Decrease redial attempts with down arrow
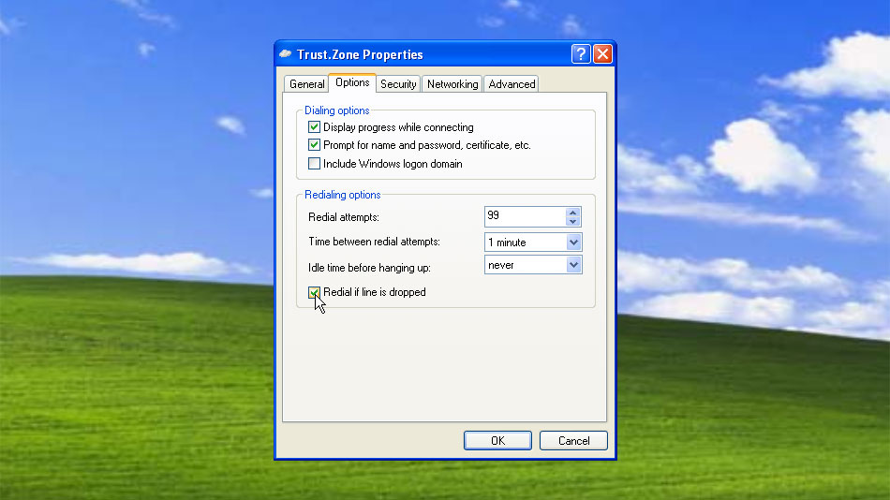Screen dimensions: 890x500 tap(573, 221)
